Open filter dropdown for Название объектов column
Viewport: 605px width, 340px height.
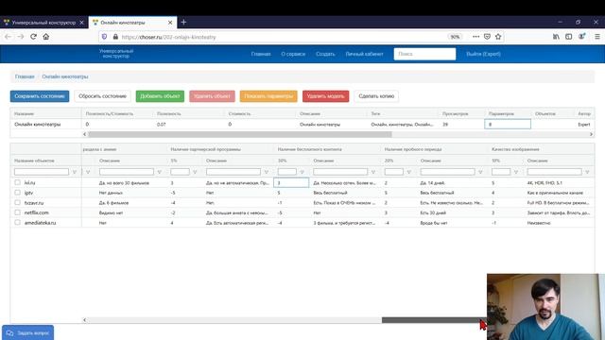(75, 172)
